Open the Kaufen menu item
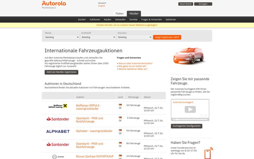This screenshot has height=159, width=254. tap(108, 19)
